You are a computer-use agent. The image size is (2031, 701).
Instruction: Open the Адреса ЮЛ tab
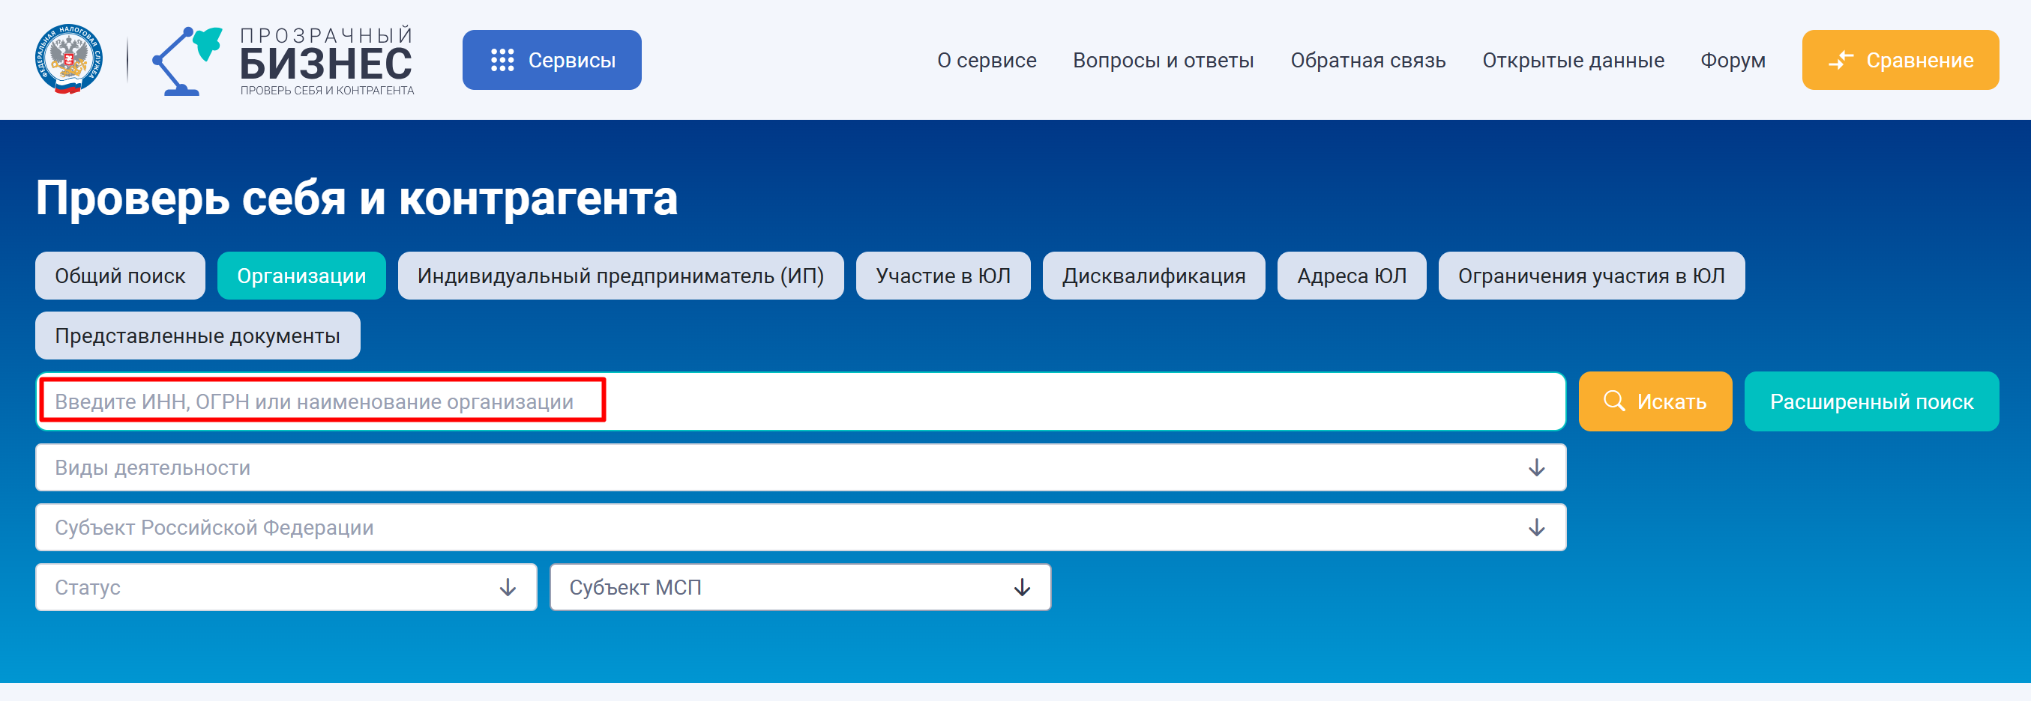[x=1350, y=276]
